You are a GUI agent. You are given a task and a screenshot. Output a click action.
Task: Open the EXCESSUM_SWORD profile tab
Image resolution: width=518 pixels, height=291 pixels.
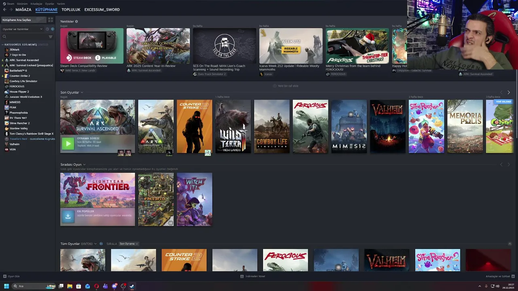(102, 10)
